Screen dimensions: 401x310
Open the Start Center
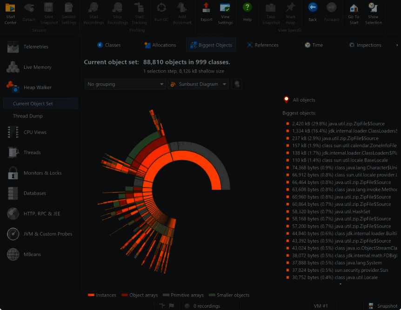pos(10,13)
